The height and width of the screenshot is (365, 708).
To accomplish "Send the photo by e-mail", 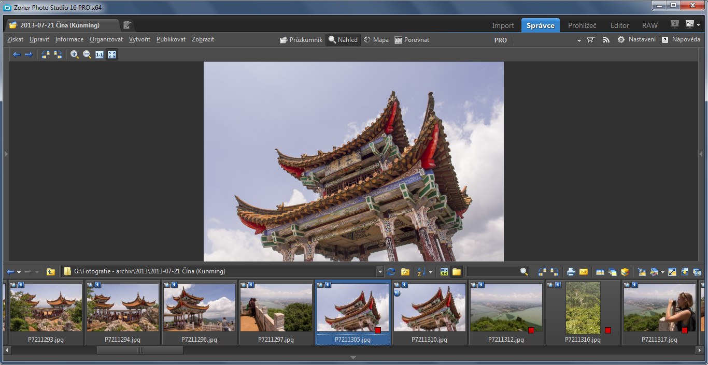I will pos(584,272).
